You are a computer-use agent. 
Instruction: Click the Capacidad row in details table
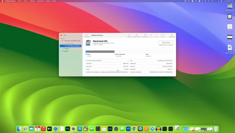click(107, 63)
